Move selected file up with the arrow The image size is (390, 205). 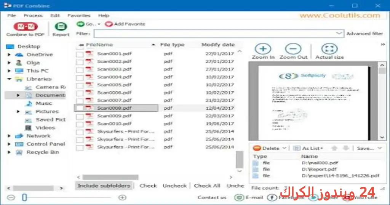pyautogui.click(x=334, y=148)
